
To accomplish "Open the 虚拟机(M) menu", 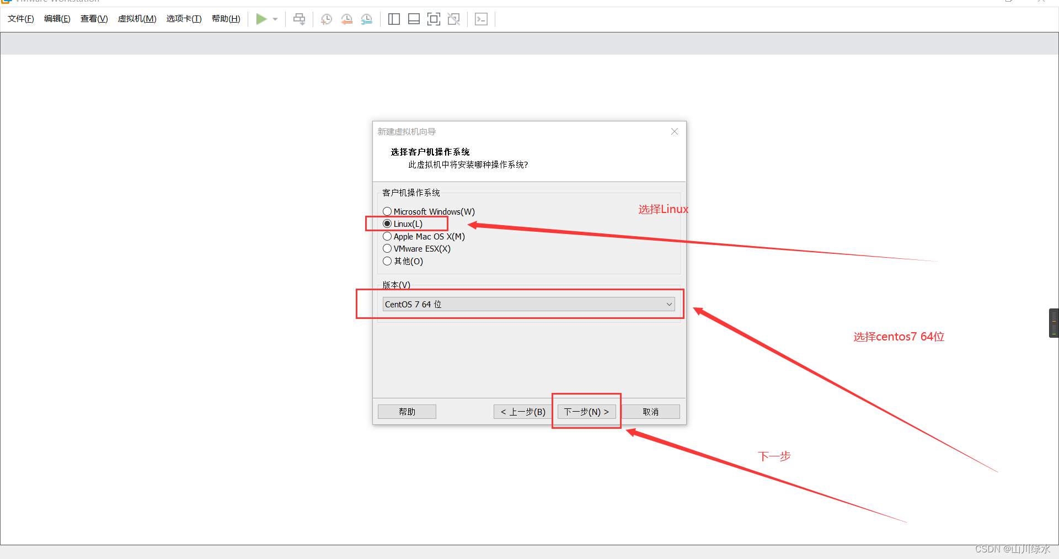I will pos(137,19).
